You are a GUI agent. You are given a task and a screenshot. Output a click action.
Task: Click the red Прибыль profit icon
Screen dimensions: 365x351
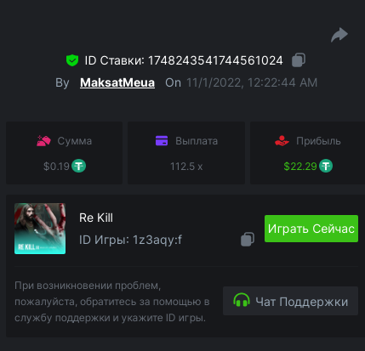[282, 141]
